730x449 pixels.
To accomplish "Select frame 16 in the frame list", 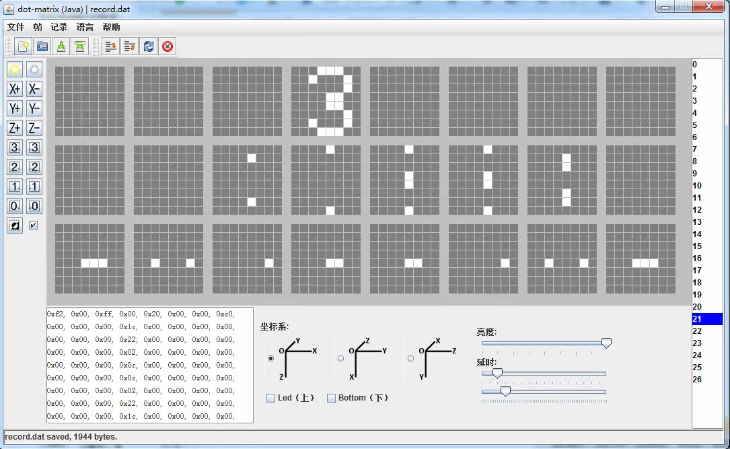I will pyautogui.click(x=707, y=258).
